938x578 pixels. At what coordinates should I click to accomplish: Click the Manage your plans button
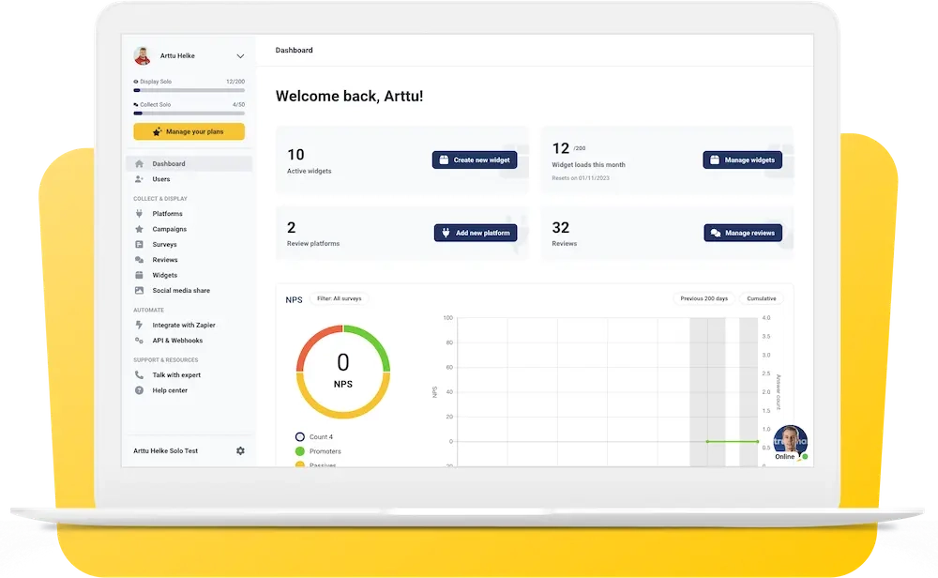click(x=189, y=132)
